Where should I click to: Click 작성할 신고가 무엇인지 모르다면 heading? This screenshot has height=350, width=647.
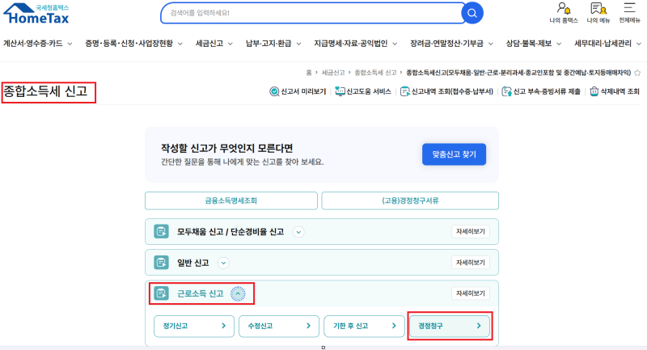click(227, 148)
